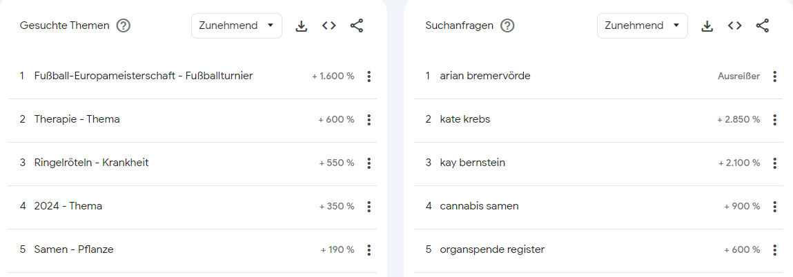
Task: Download the Suchanfragen data as CSV
Action: (x=707, y=25)
